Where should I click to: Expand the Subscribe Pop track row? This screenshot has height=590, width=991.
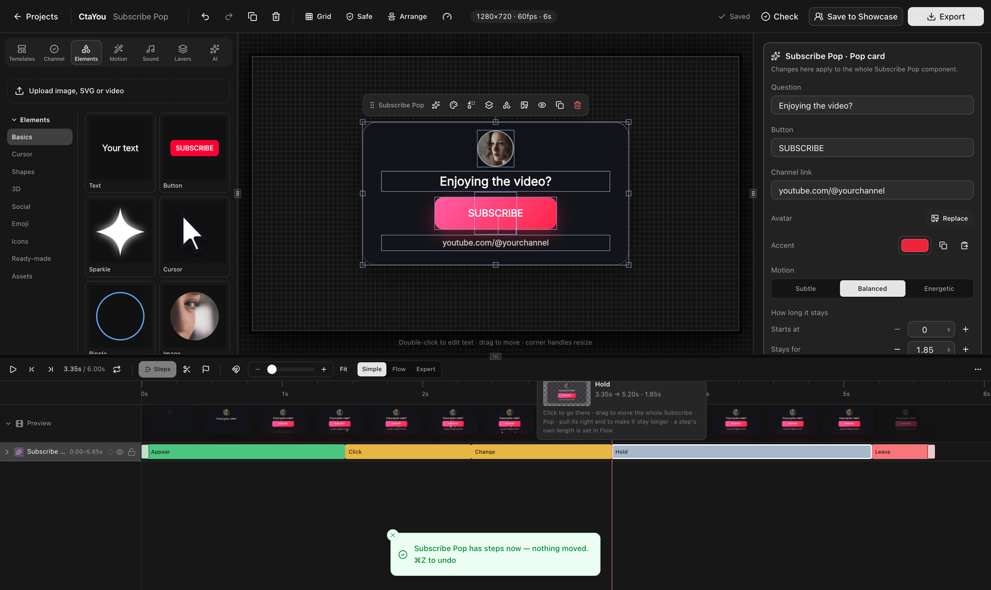(x=7, y=452)
